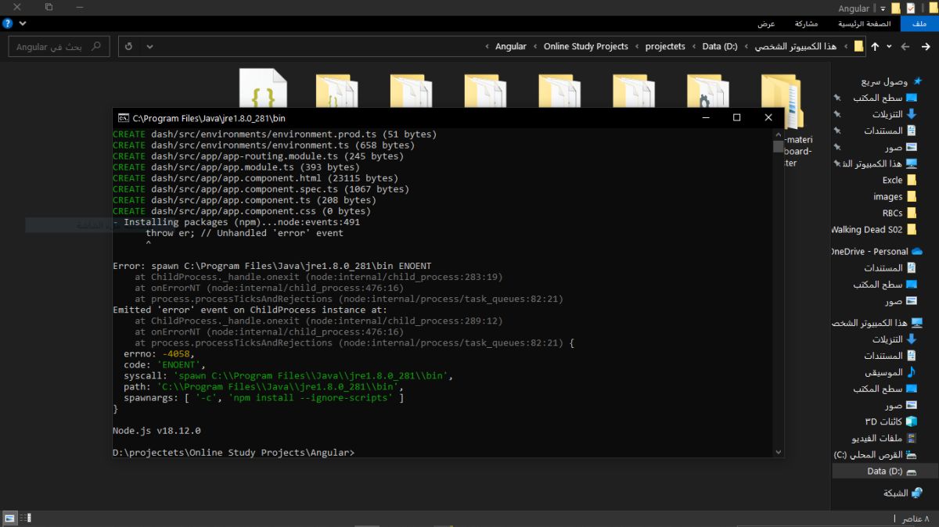Select هذا الكمبيوتر الشخصي in the breadcrumb

[x=795, y=46]
